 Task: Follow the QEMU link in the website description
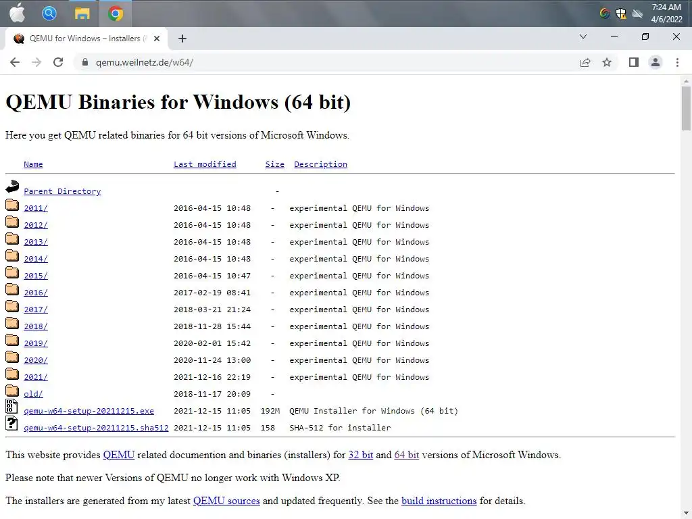coord(119,455)
